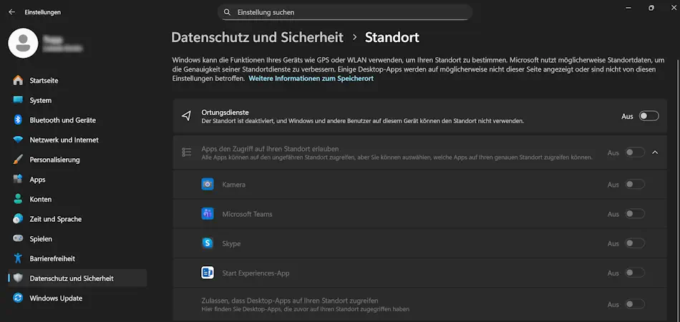Select the System monitor icon

[18, 100]
